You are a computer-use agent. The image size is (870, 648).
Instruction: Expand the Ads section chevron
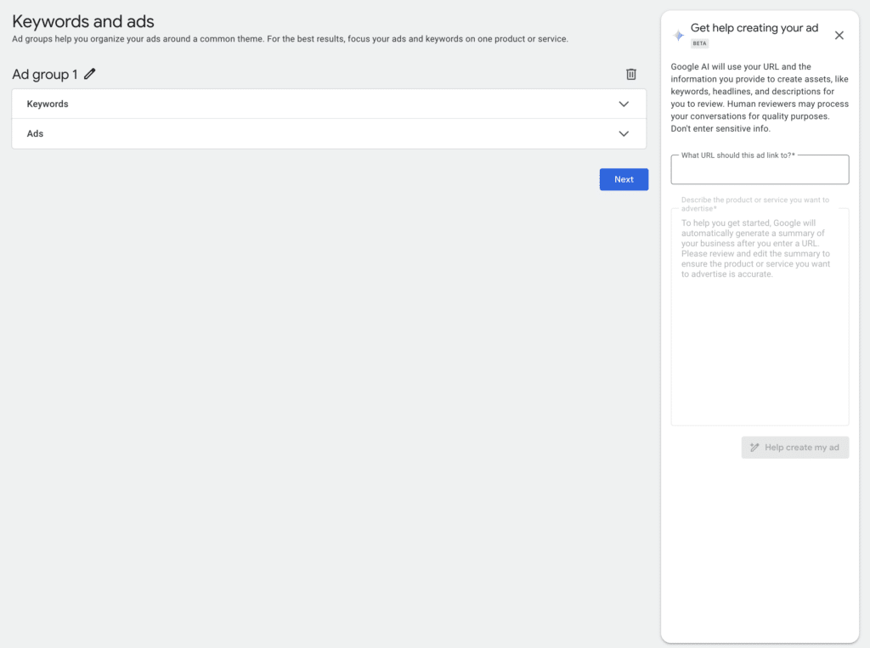pos(624,134)
